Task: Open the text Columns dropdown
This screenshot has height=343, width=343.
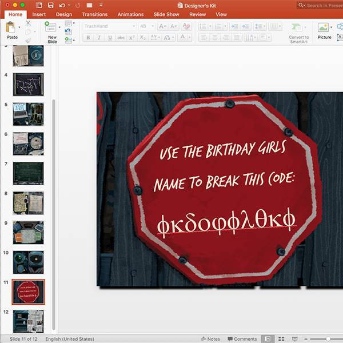Action: click(x=276, y=26)
